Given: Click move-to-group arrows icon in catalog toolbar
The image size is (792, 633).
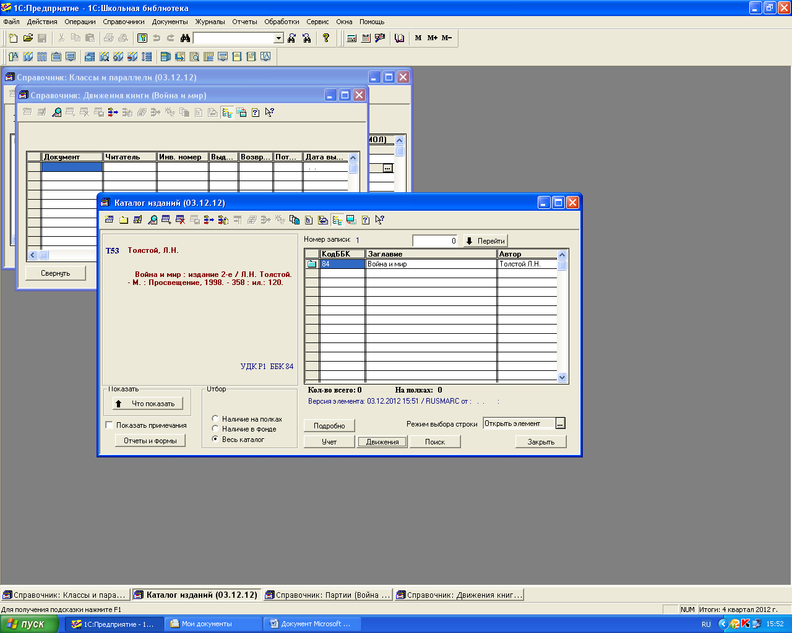Looking at the screenshot, I should tap(209, 219).
